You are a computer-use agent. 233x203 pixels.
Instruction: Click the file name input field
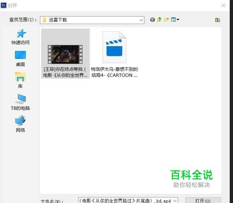coord(128,201)
